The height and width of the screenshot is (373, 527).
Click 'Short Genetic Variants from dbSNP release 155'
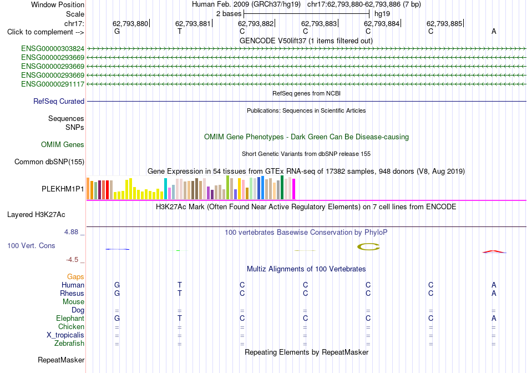tap(306, 154)
